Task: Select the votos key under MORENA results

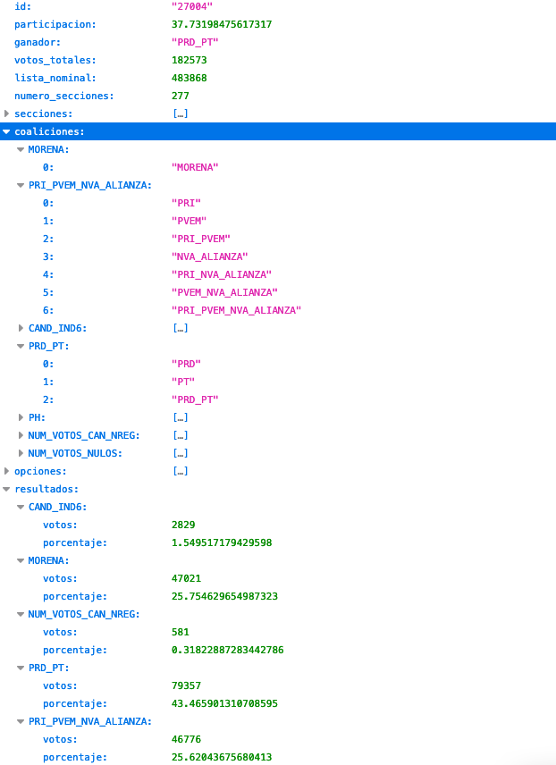Action: [x=60, y=578]
